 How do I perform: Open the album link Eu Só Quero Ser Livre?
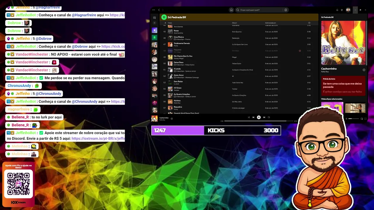(x=240, y=44)
